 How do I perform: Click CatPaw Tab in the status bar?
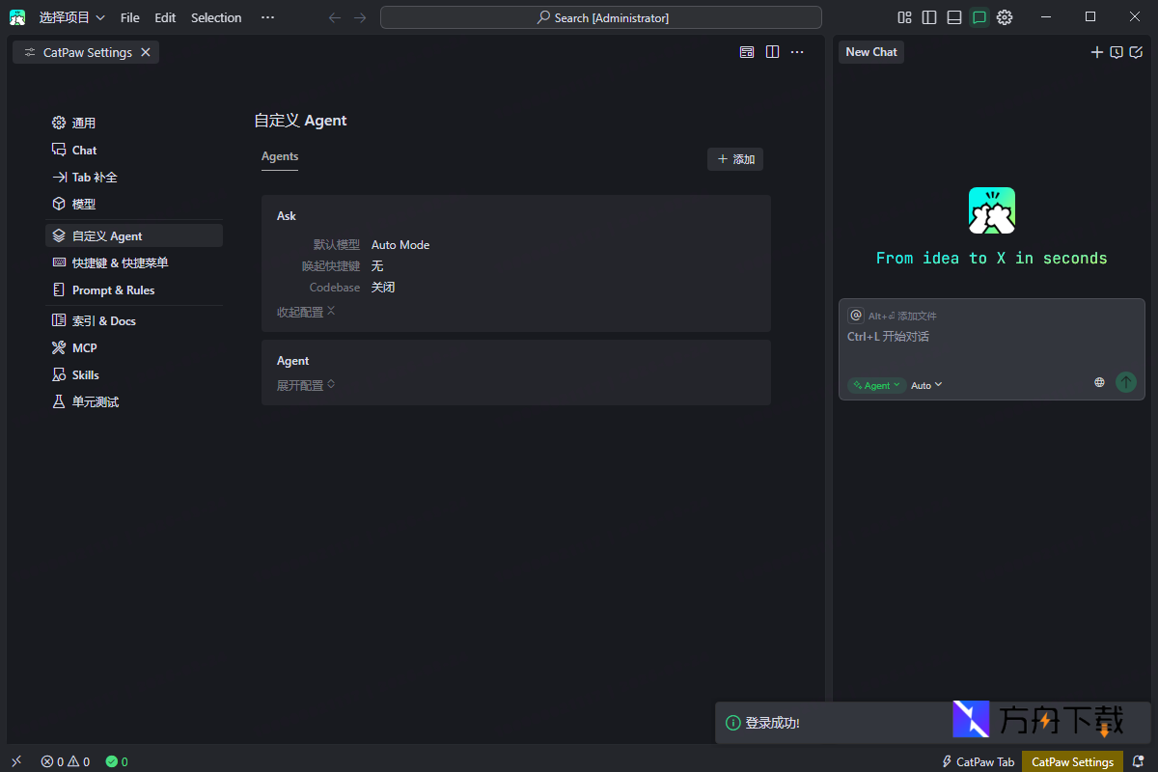click(978, 761)
